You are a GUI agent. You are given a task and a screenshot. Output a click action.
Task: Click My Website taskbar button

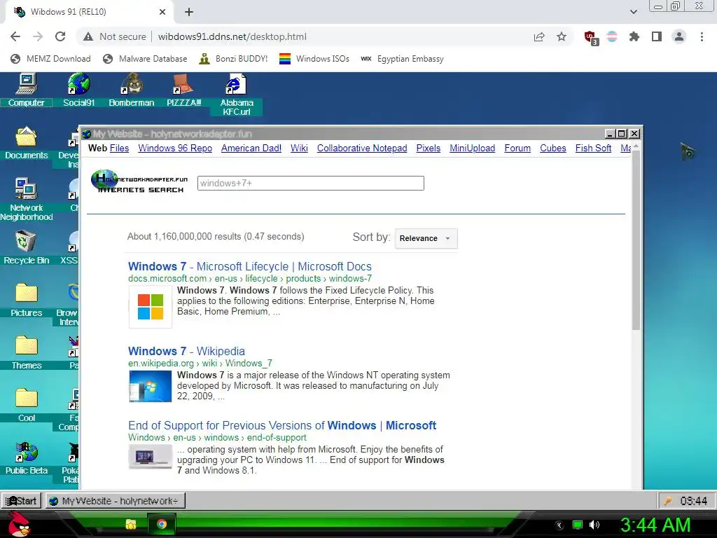(115, 500)
